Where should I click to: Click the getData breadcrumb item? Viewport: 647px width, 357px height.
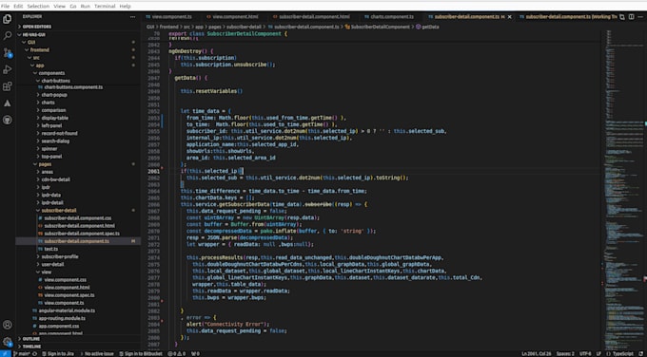tap(427, 27)
